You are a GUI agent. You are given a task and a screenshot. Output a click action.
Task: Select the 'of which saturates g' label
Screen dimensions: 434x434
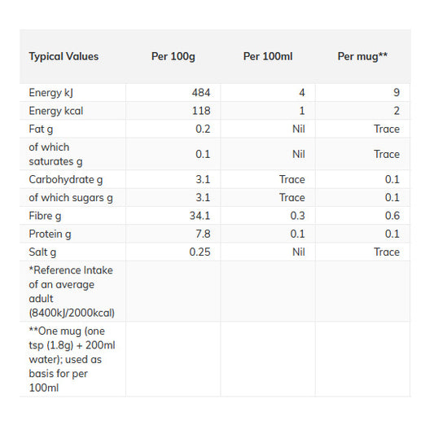[55, 155]
